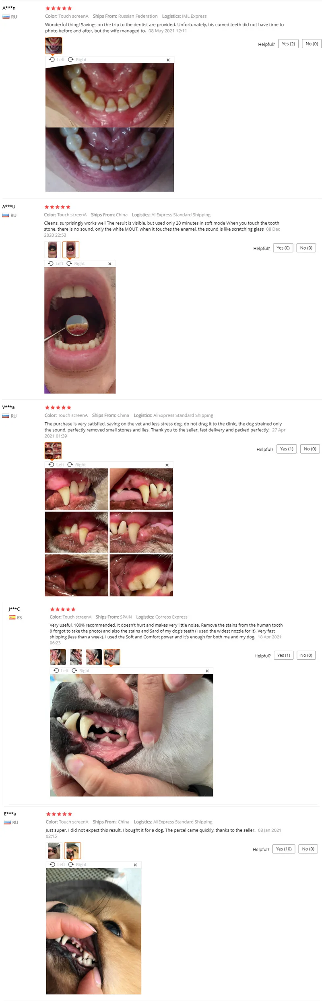Vote No (0) on J***C's review
The image size is (322, 1001).
click(306, 655)
